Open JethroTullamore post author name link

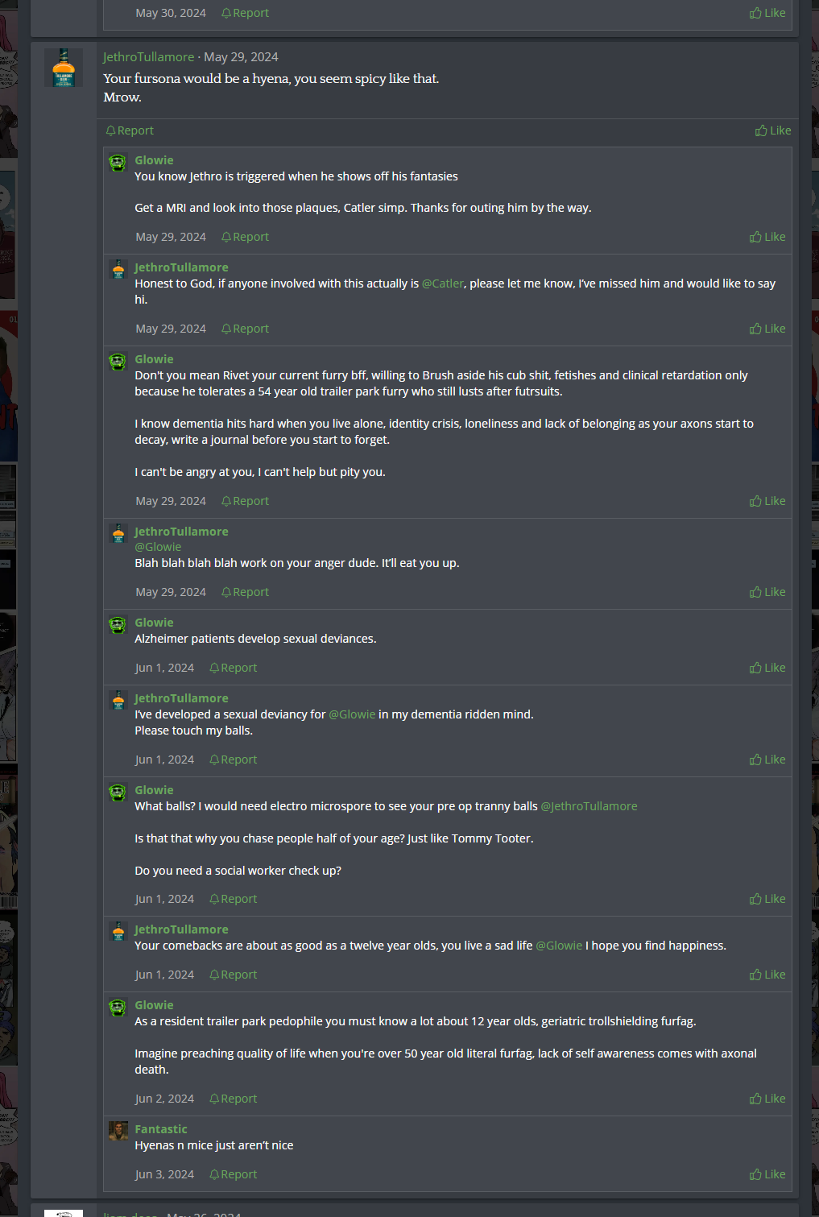(149, 57)
